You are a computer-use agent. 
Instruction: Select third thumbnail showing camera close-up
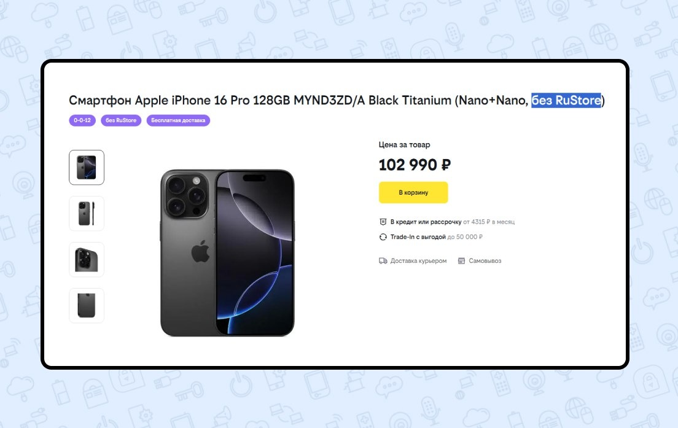pos(87,259)
